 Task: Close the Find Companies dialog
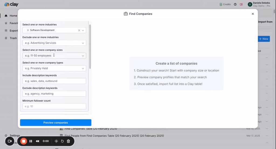253,14
